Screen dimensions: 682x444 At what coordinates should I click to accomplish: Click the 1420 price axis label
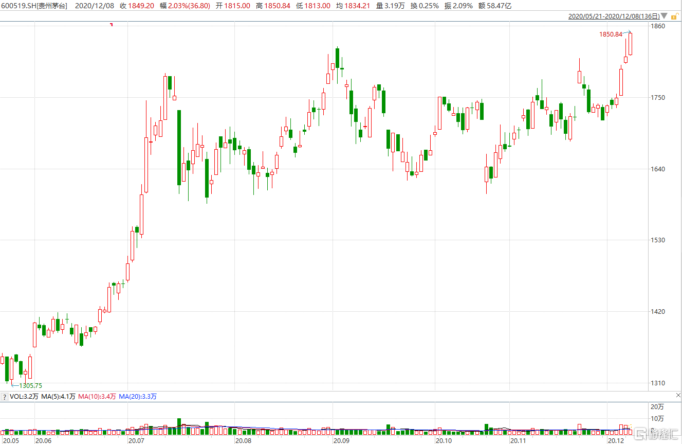click(x=658, y=311)
